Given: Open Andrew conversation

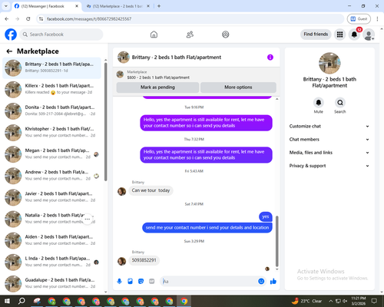Looking at the screenshot, I should coord(51,176).
